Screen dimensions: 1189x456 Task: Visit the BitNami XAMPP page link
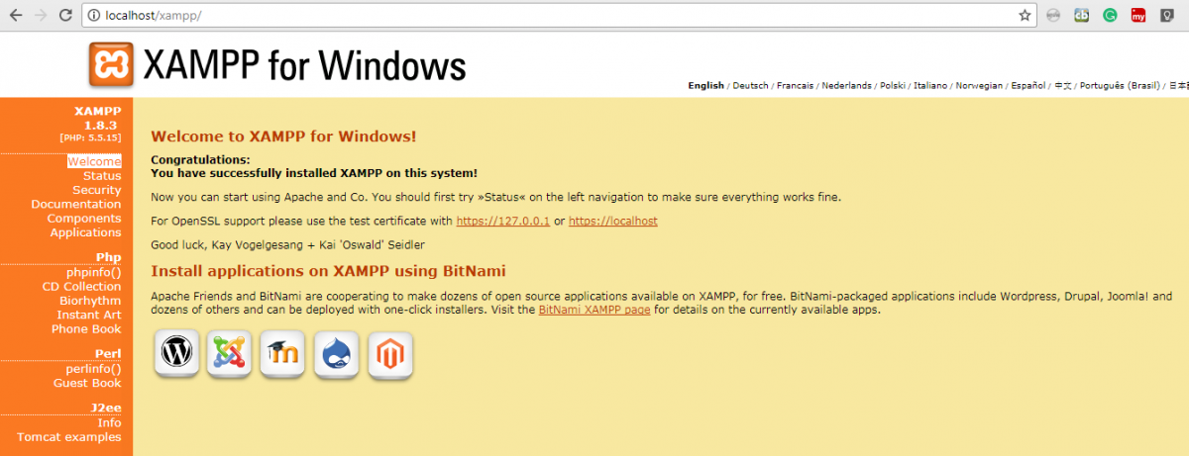[594, 311]
